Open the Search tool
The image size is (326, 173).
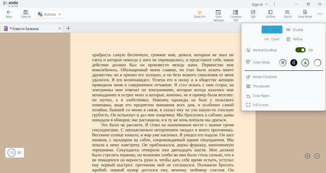point(288,14)
